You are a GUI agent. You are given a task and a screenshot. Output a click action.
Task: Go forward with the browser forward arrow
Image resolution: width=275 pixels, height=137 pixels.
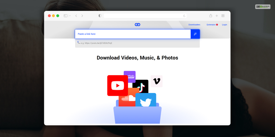click(x=82, y=16)
